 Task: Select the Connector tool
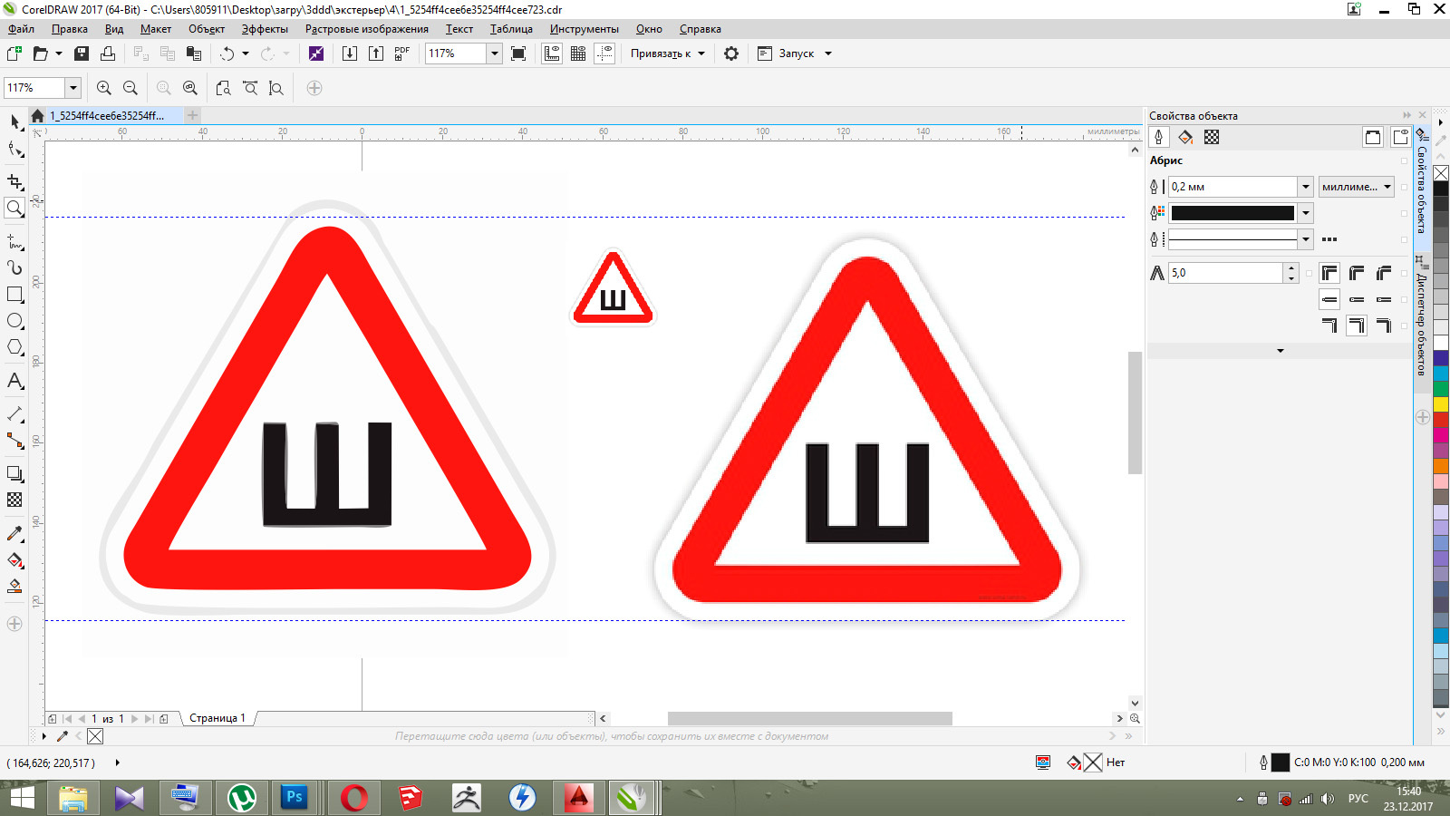(x=14, y=441)
